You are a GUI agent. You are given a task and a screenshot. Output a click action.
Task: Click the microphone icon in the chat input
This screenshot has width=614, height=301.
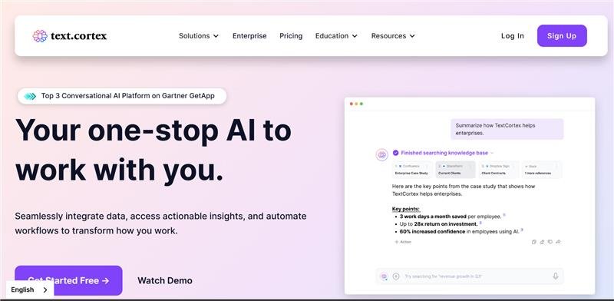pyautogui.click(x=555, y=276)
